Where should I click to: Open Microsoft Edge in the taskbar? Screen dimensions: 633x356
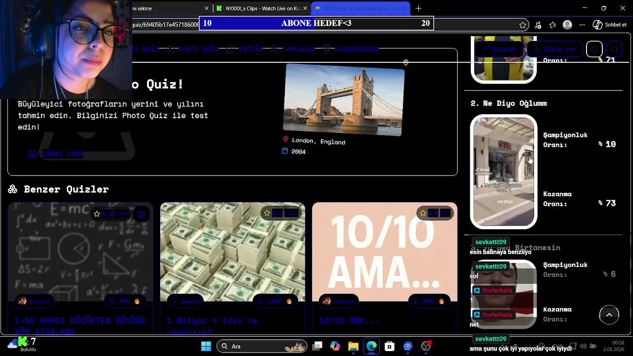click(371, 346)
